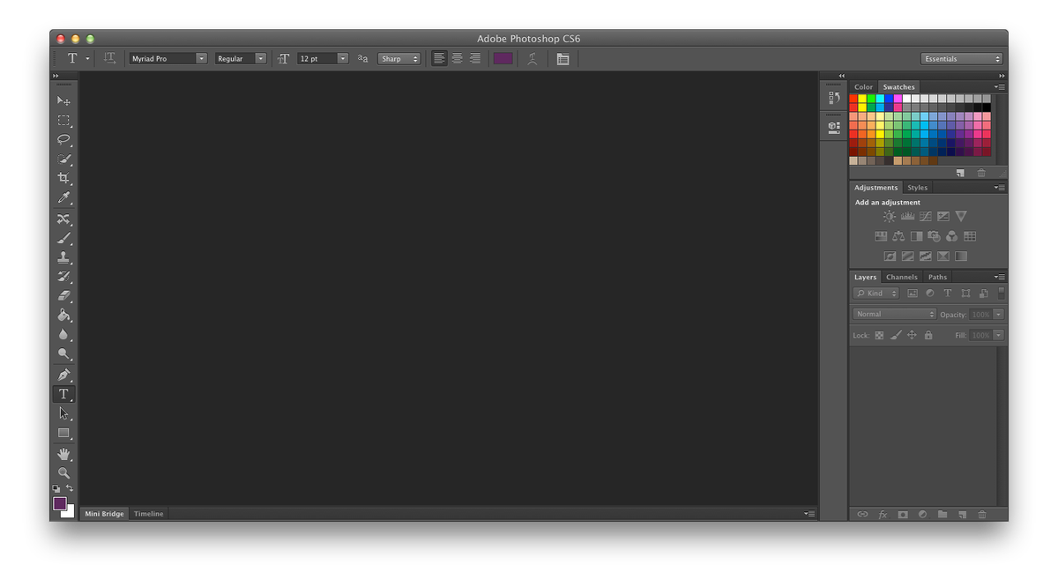Add a Gradient Map adjustment
1058x587 pixels.
(x=961, y=256)
